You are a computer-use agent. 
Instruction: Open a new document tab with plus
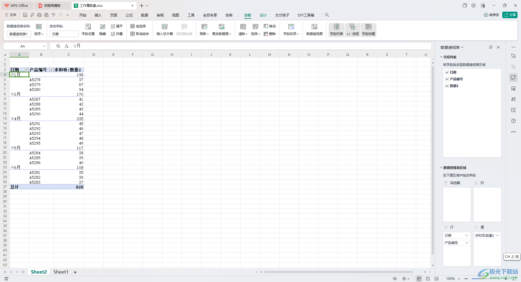pyautogui.click(x=142, y=6)
